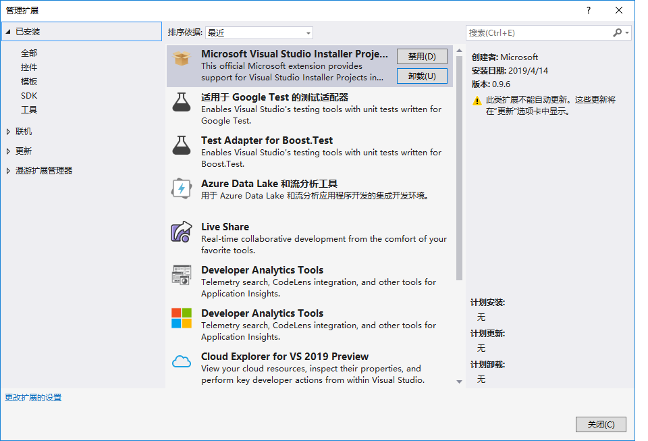
Task: Open the search box dropdown arrow
Action: pos(626,32)
